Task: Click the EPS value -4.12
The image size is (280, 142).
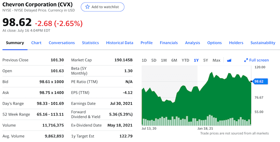Action: click(x=128, y=93)
